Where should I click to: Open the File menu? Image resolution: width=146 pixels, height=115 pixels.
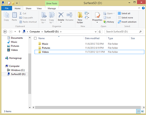[x=7, y=8]
